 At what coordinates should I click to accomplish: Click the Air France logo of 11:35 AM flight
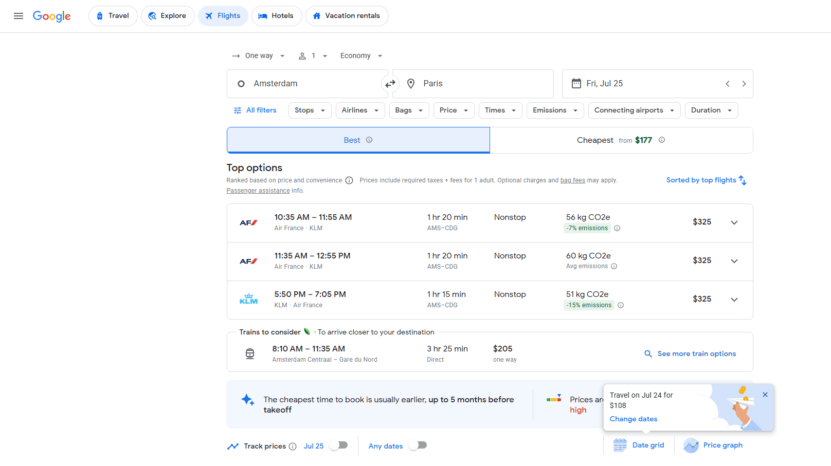click(248, 261)
